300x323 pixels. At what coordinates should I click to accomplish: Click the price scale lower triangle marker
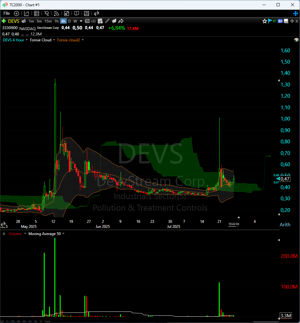point(279,214)
